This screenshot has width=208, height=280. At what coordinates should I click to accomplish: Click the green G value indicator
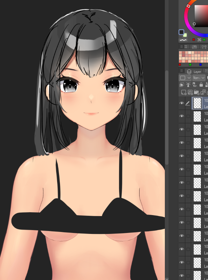pos(204,40)
